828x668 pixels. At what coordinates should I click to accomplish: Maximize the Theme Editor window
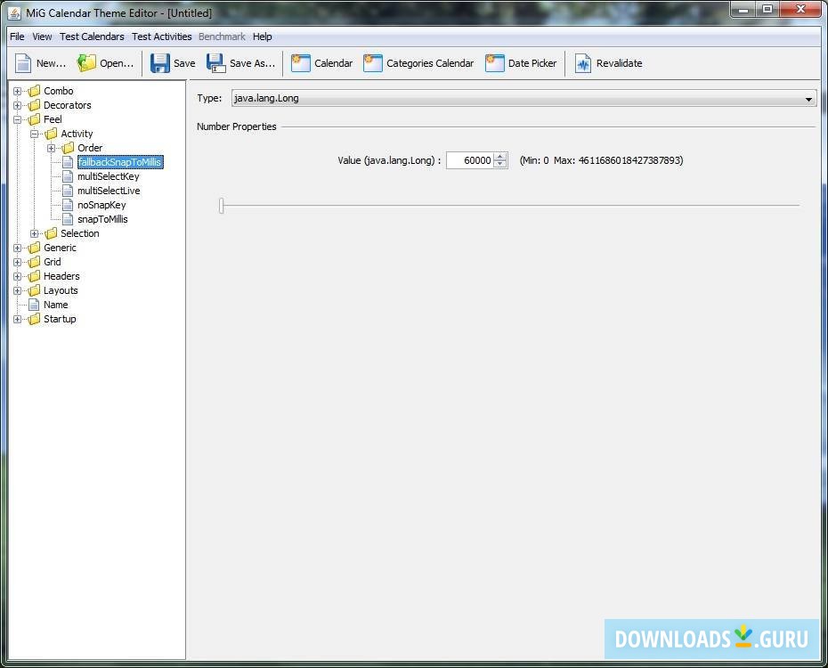pos(767,9)
